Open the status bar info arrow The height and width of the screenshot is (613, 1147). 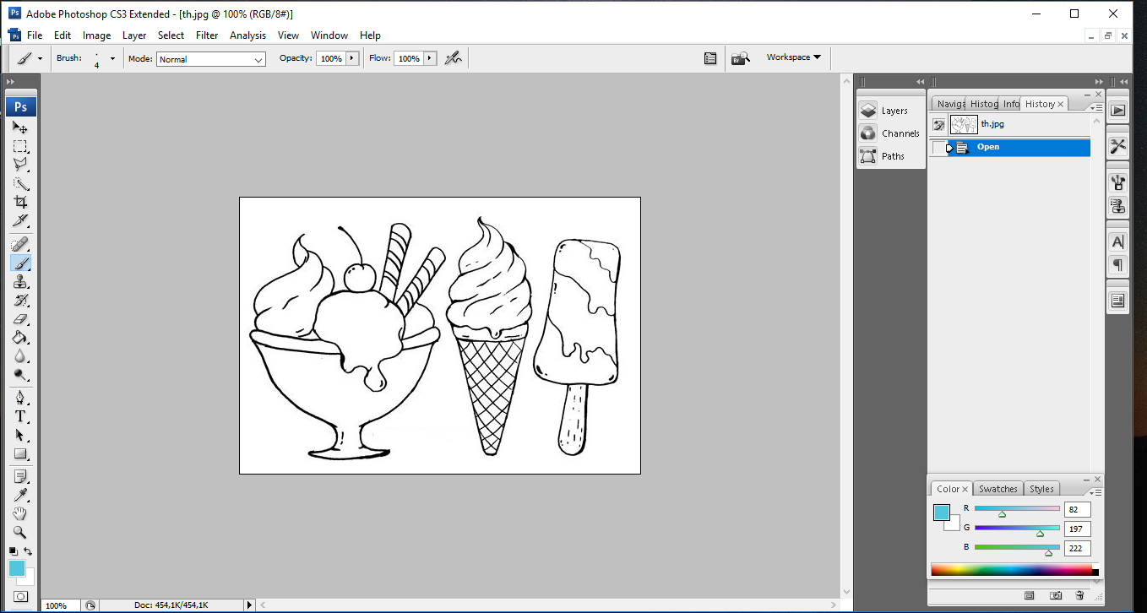coord(249,605)
